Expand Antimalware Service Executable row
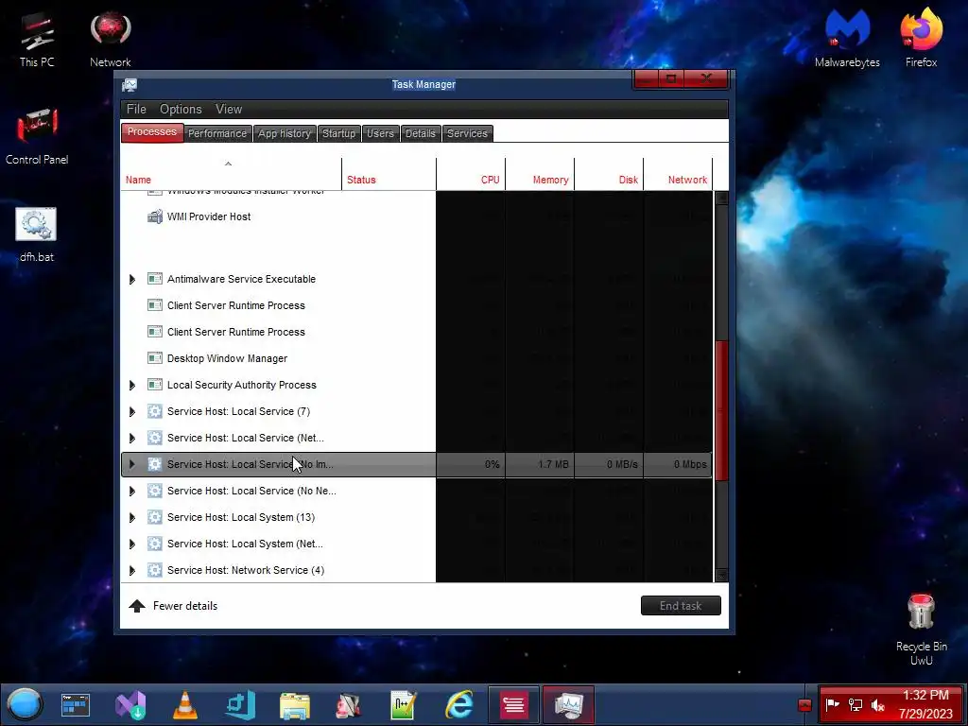 pos(132,279)
